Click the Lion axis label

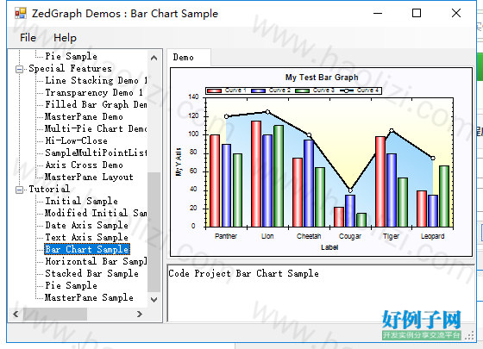pyautogui.click(x=267, y=236)
